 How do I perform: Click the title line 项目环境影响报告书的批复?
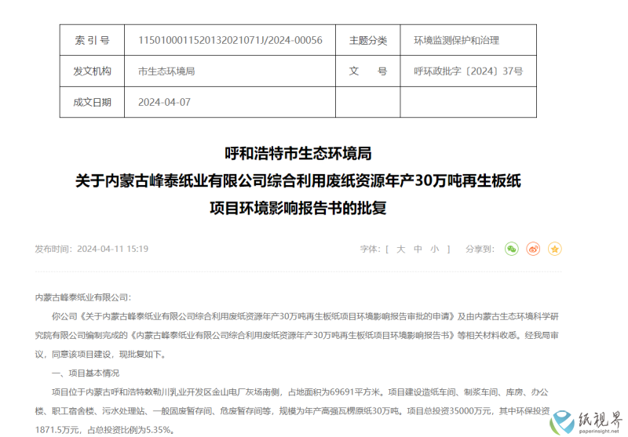[298, 208]
